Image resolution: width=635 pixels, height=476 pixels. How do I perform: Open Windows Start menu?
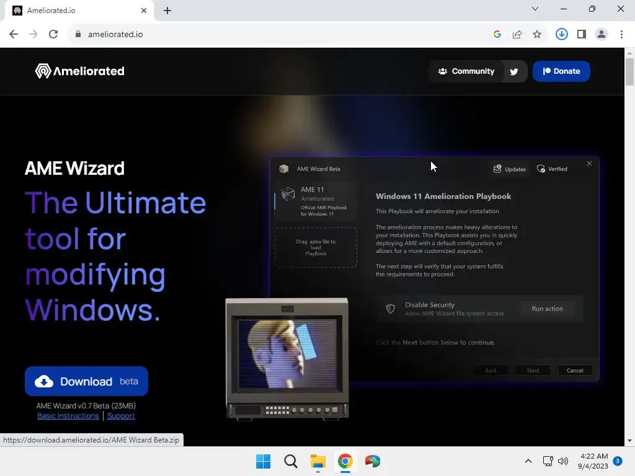coord(263,461)
